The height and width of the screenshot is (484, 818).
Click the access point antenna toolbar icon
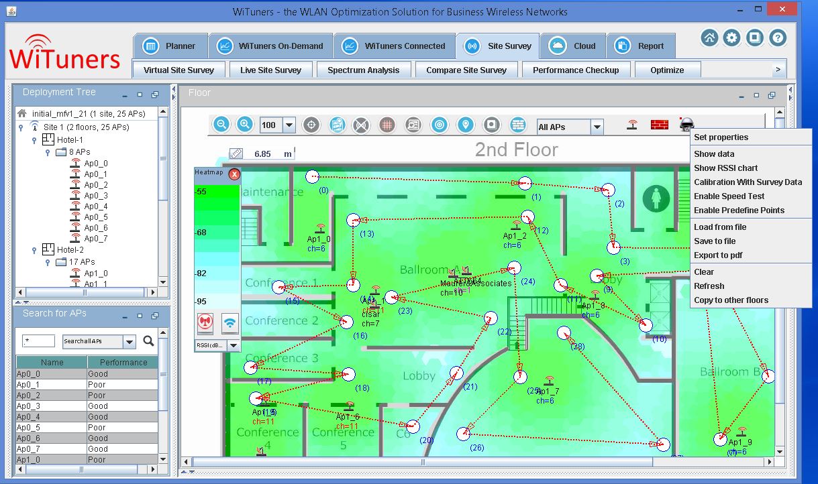click(632, 125)
